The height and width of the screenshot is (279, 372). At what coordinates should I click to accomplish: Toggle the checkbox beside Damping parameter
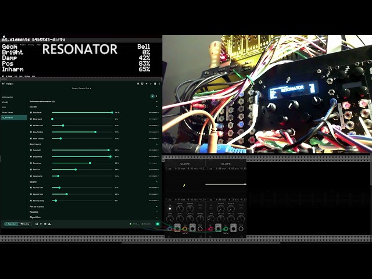(31, 163)
